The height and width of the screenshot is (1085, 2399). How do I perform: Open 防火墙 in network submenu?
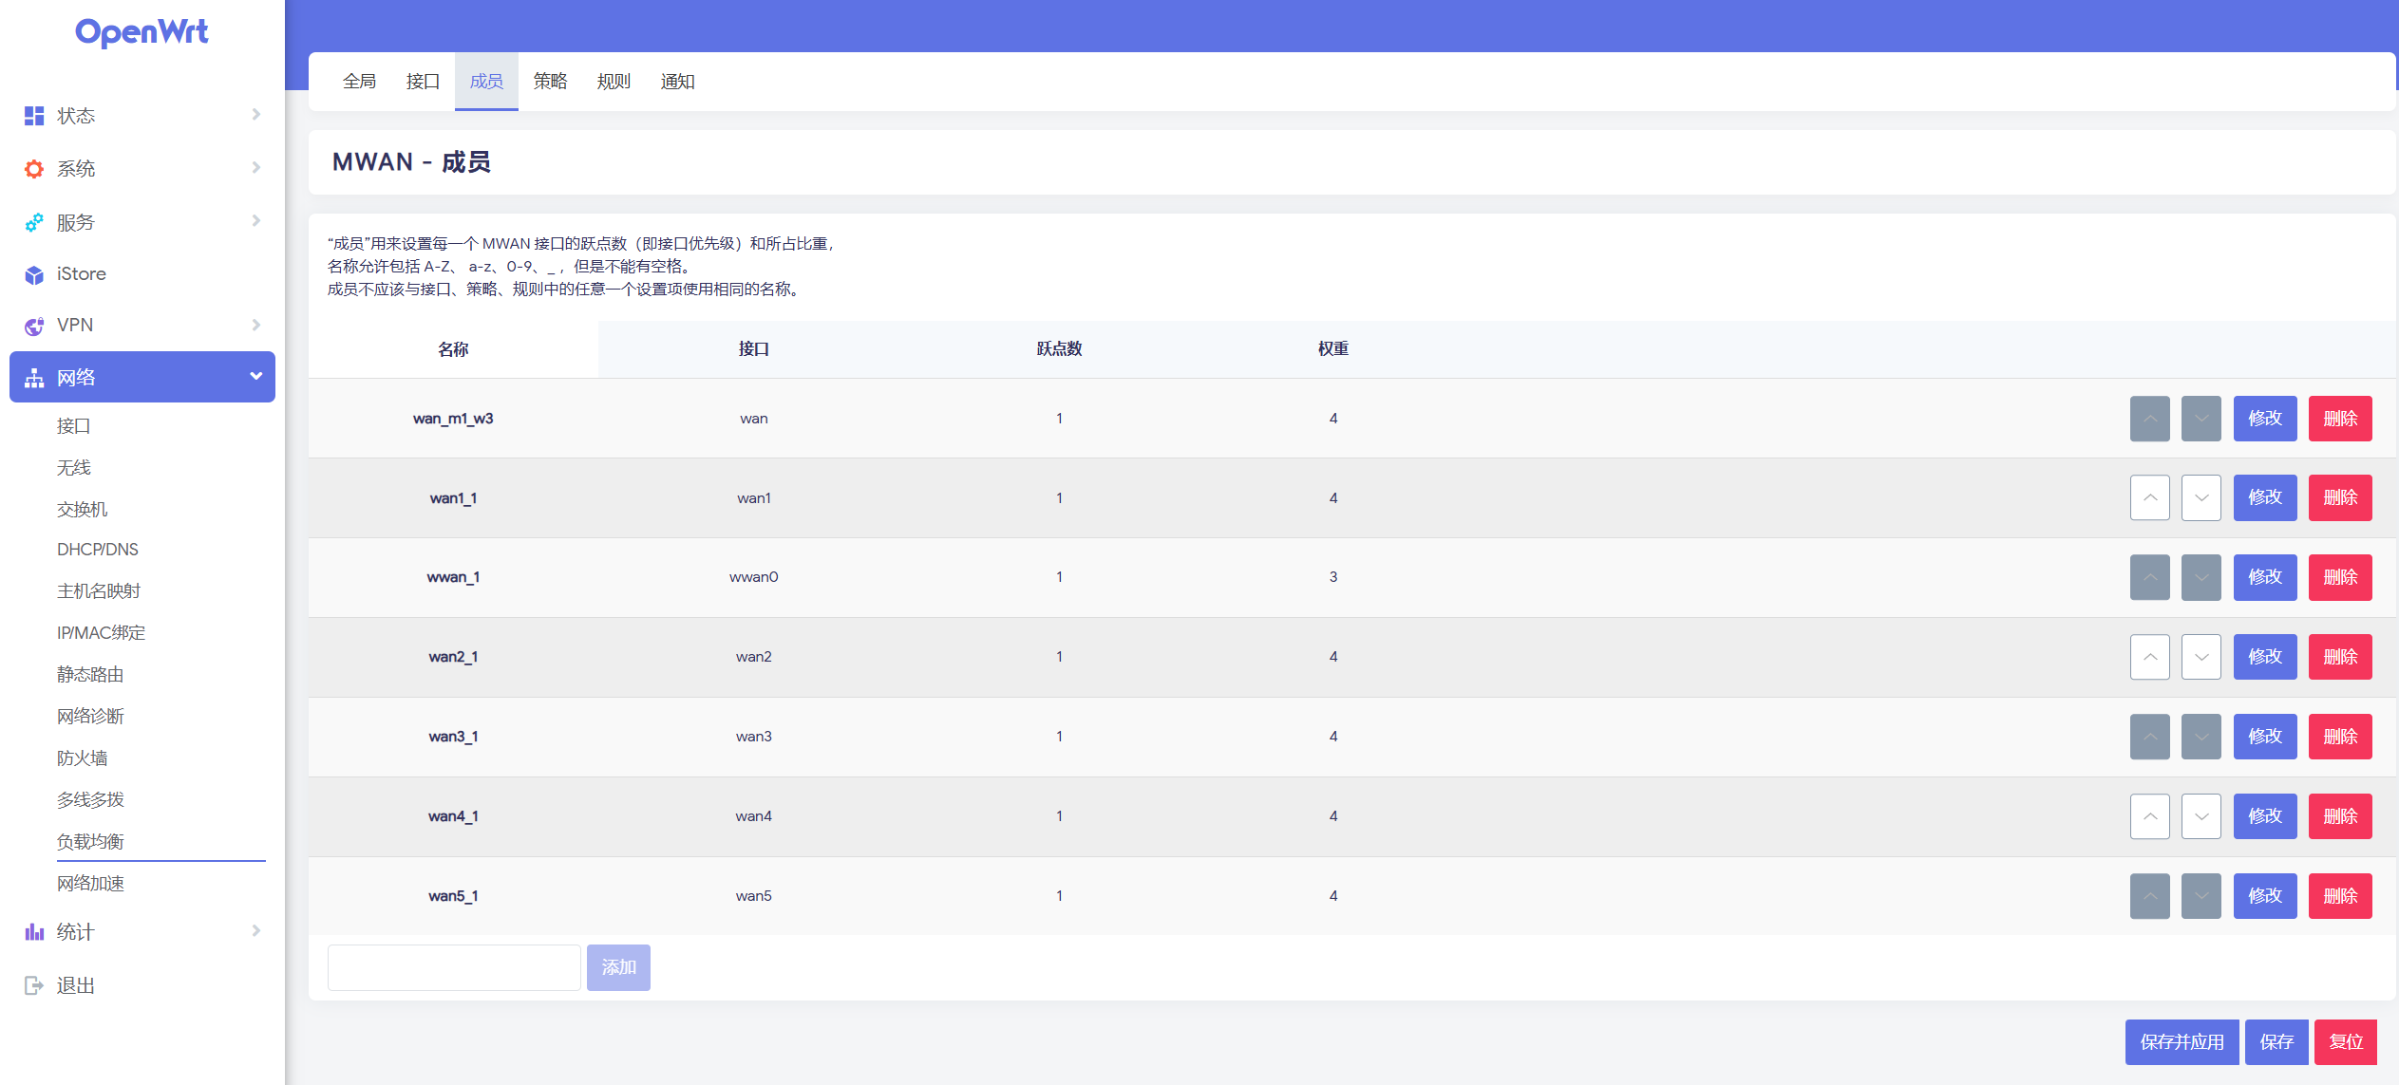pos(82,758)
